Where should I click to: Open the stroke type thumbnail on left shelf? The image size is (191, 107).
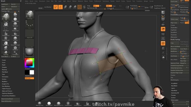click(x=30, y=24)
